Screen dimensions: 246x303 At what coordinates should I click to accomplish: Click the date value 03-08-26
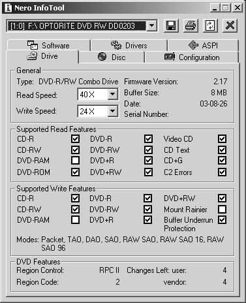coord(213,104)
